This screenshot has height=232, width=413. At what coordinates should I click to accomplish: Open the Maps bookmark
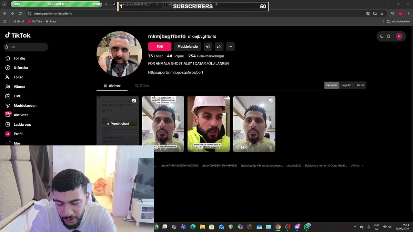click(x=51, y=22)
